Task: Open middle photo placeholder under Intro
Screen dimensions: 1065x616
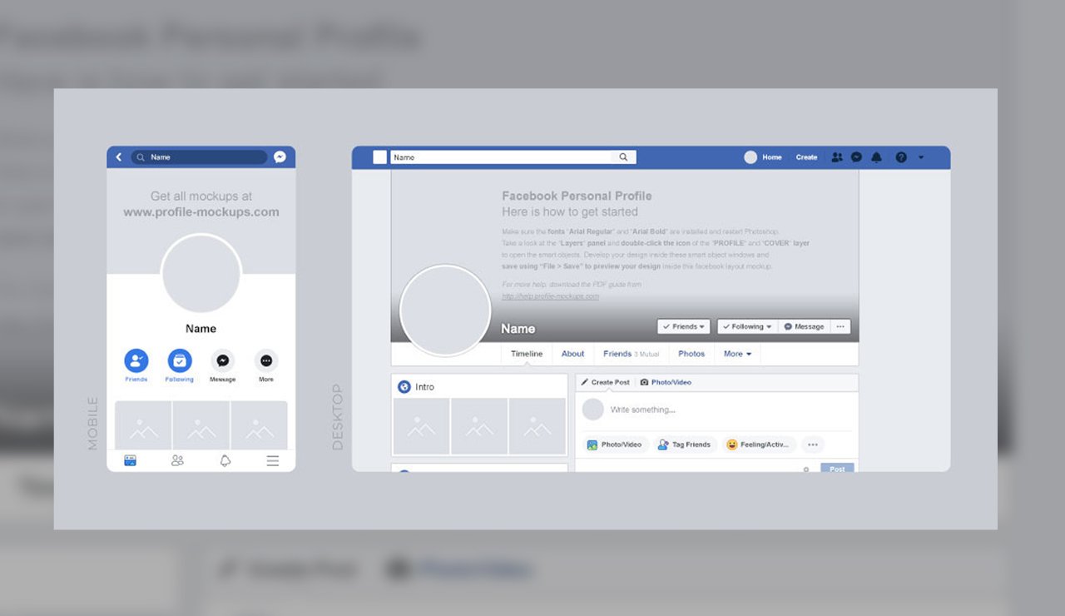Action: [479, 426]
